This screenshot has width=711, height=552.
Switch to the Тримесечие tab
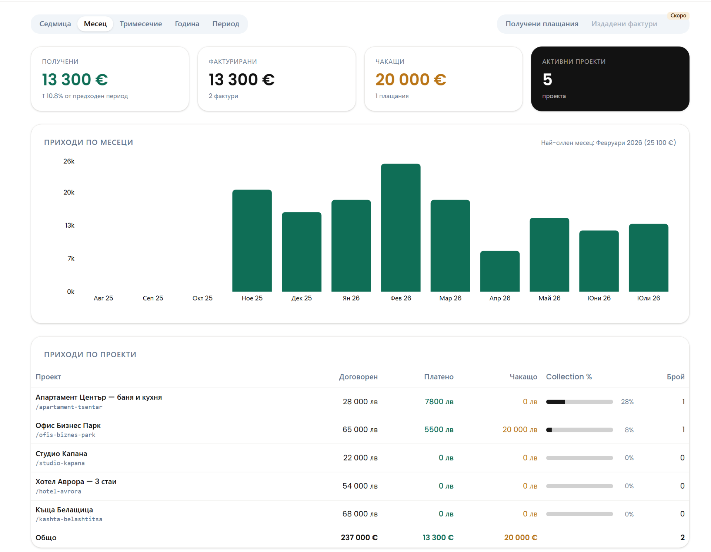point(141,24)
